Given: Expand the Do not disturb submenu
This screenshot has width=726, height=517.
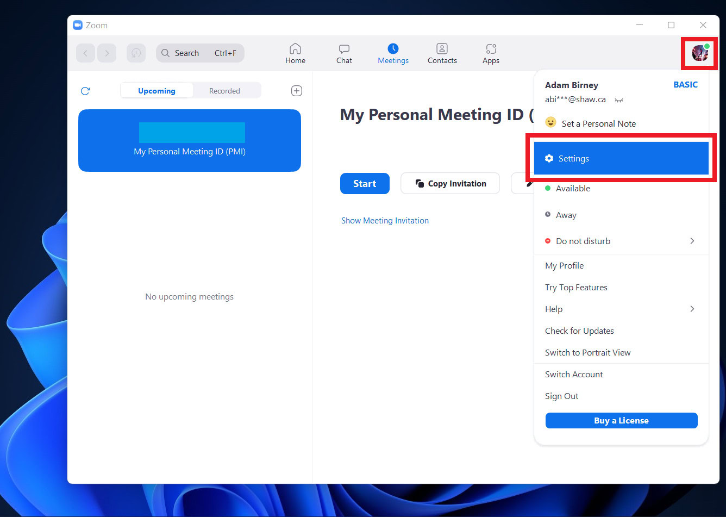Looking at the screenshot, I should coord(692,241).
